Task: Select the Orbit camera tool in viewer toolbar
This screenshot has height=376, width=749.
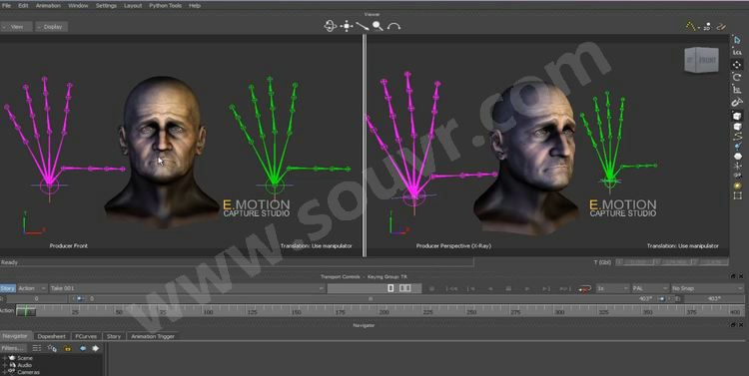Action: click(331, 26)
